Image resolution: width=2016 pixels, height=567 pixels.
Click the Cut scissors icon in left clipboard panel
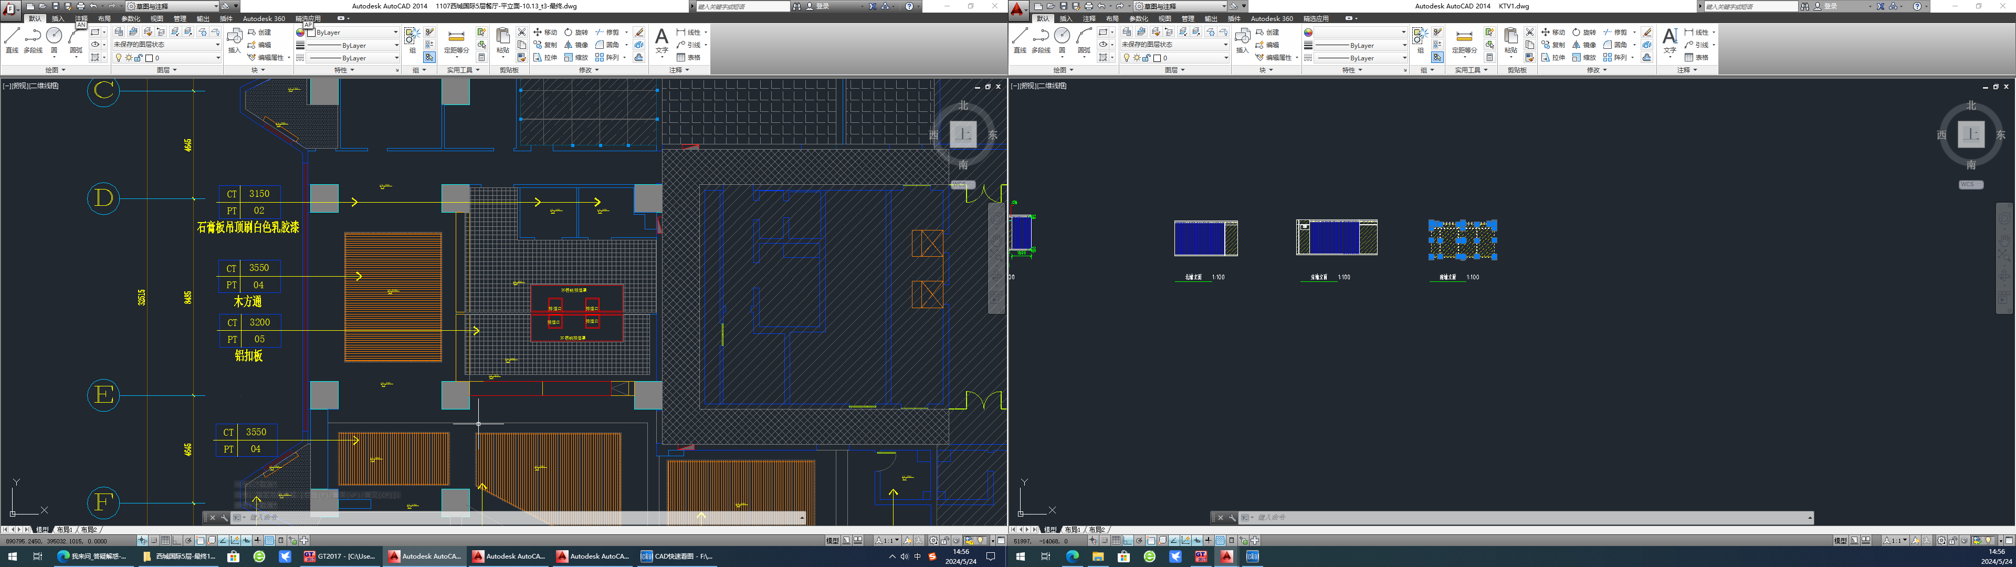pyautogui.click(x=522, y=32)
